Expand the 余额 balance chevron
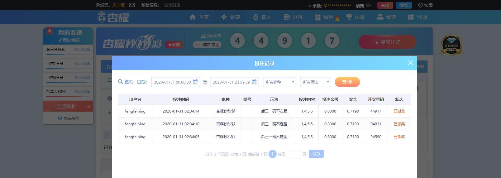The height and width of the screenshot is (178, 501). click(309, 6)
